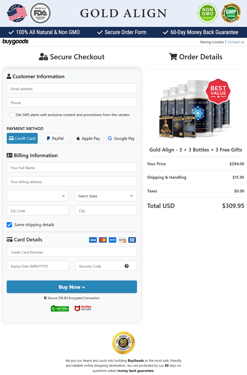This screenshot has width=247, height=375.
Task: Uncheck Same shipping details checkbox
Action: [9, 225]
